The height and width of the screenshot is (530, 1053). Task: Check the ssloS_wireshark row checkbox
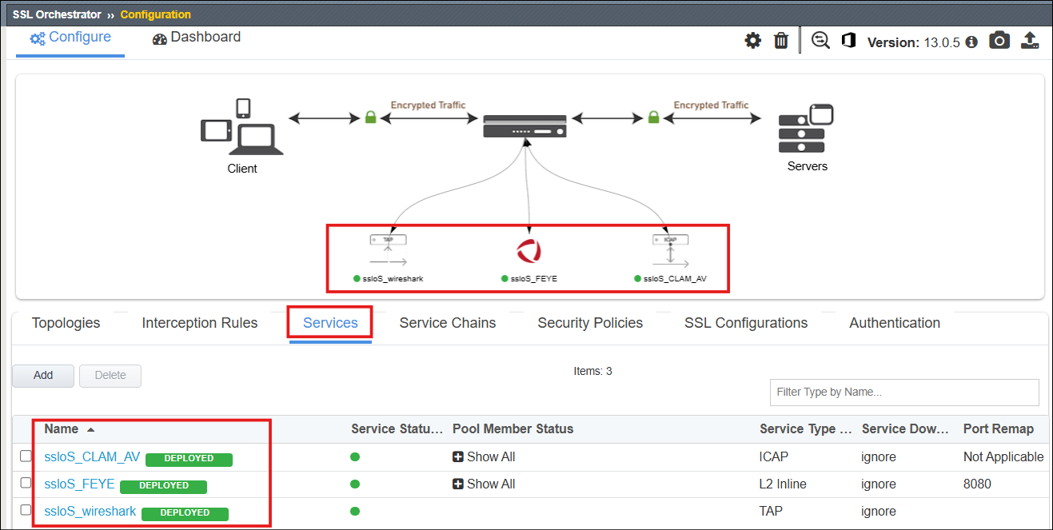click(26, 510)
